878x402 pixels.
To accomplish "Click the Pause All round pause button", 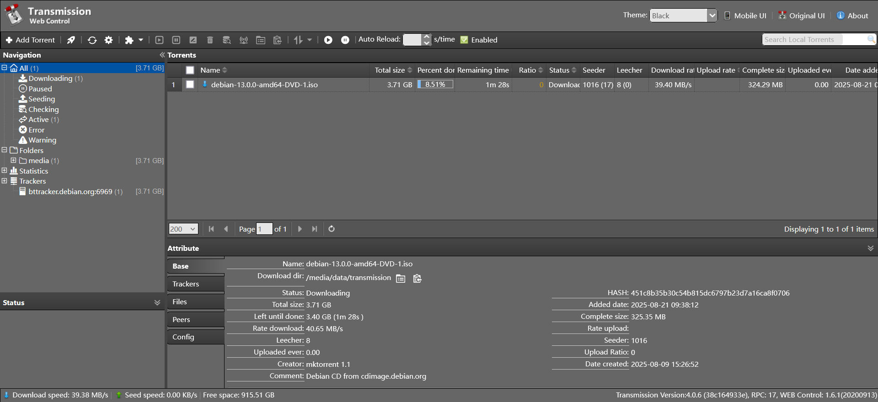I will click(345, 40).
